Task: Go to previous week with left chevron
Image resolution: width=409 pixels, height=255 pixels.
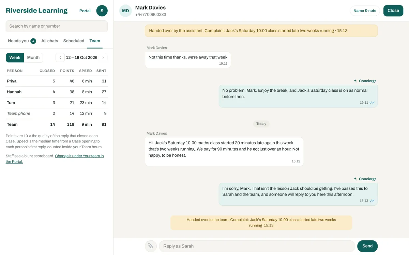Action: 60,57
